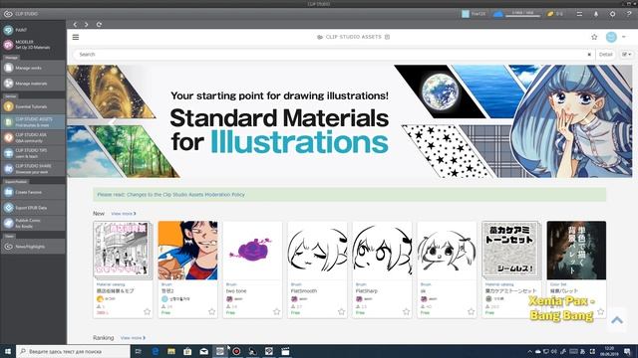Favorite the sixth New brush card via star
The height and width of the screenshot is (358, 638).
[x=471, y=311]
